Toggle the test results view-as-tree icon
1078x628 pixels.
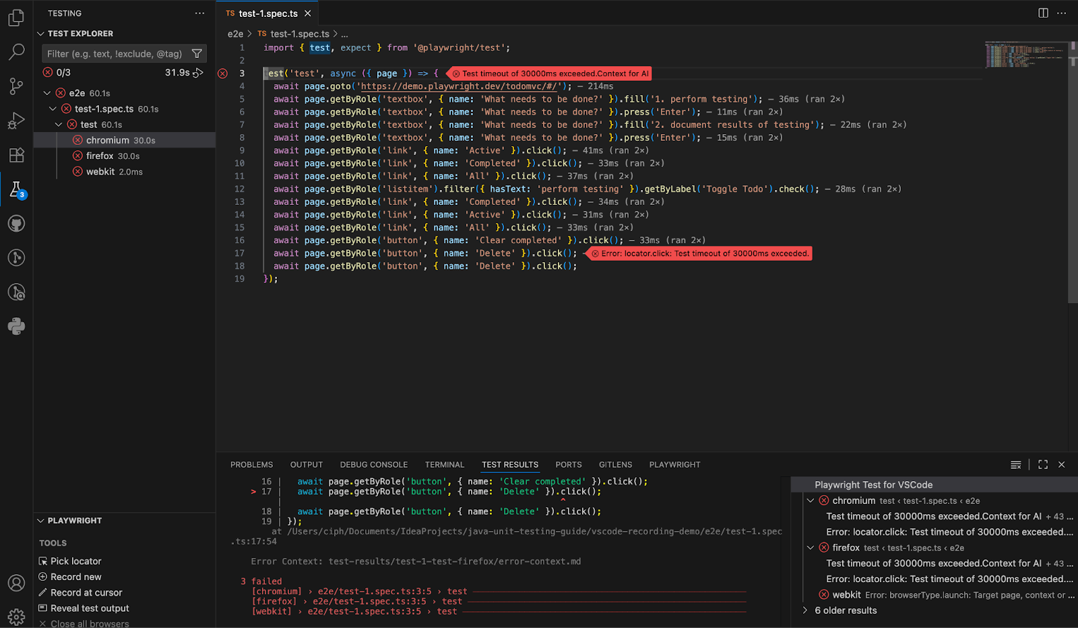pyautogui.click(x=1016, y=464)
